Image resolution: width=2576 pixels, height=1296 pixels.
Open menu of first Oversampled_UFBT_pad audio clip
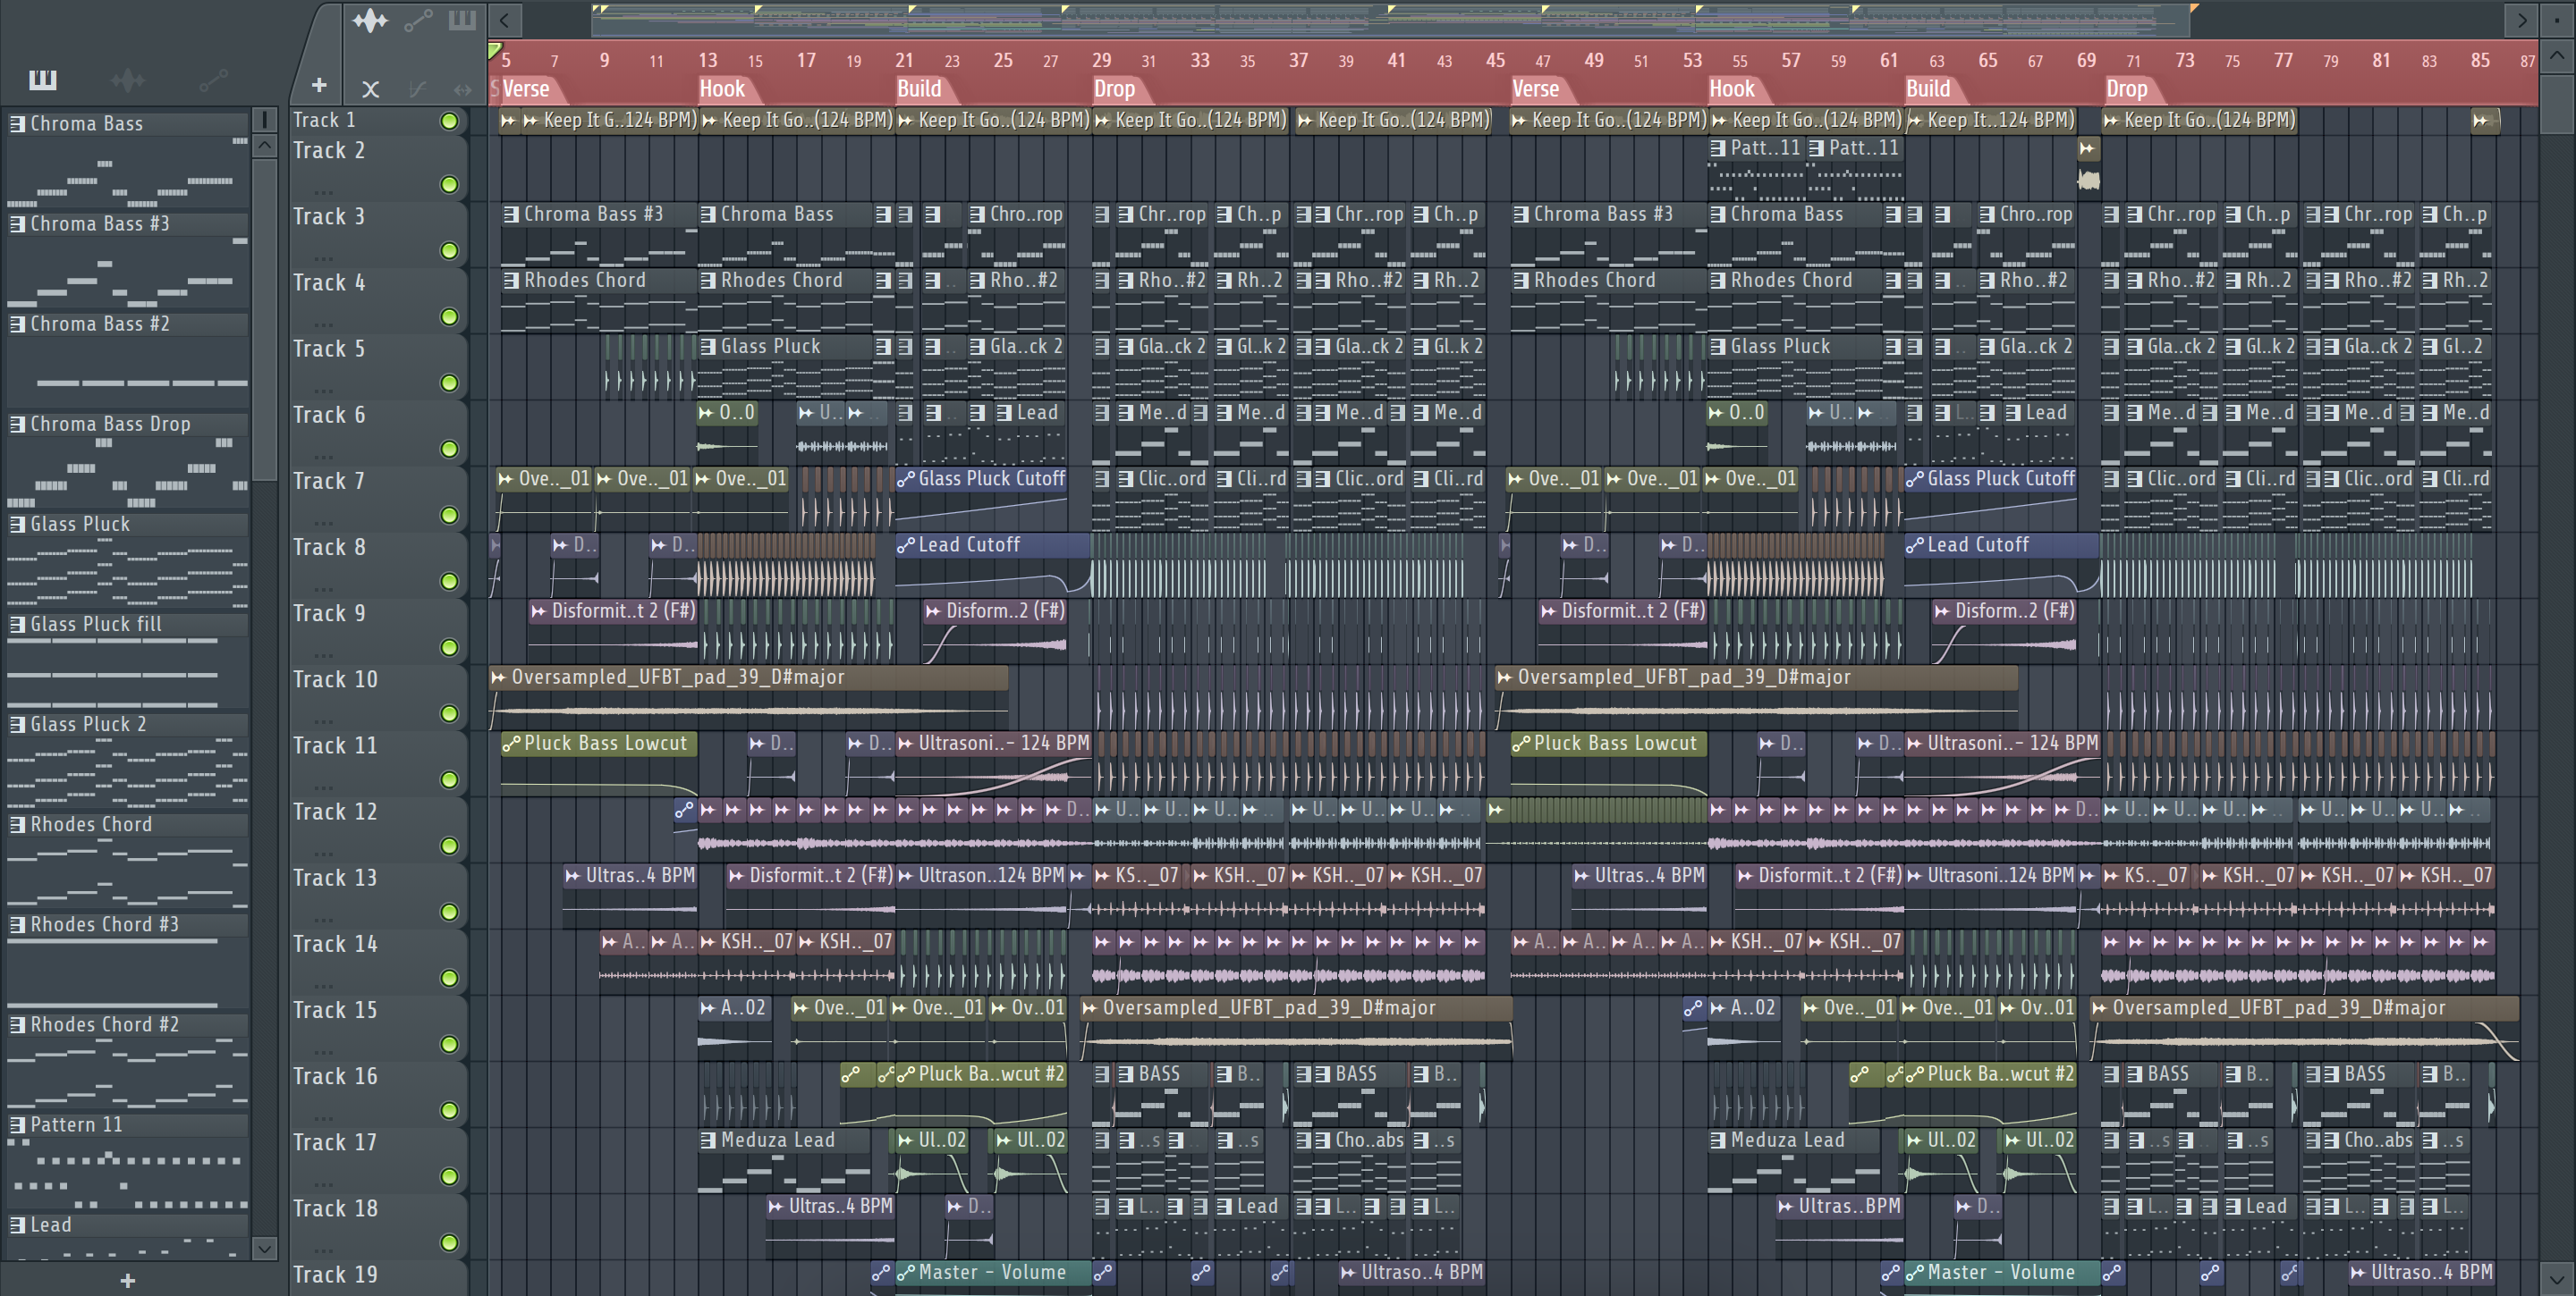(498, 677)
